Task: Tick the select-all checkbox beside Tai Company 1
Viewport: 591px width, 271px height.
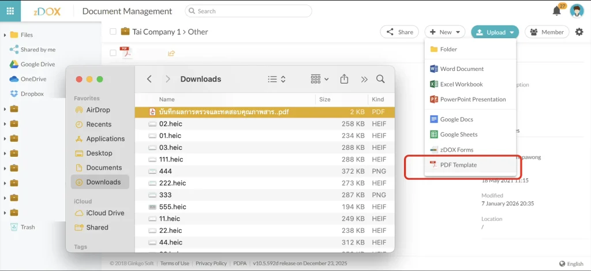Action: pos(113,32)
